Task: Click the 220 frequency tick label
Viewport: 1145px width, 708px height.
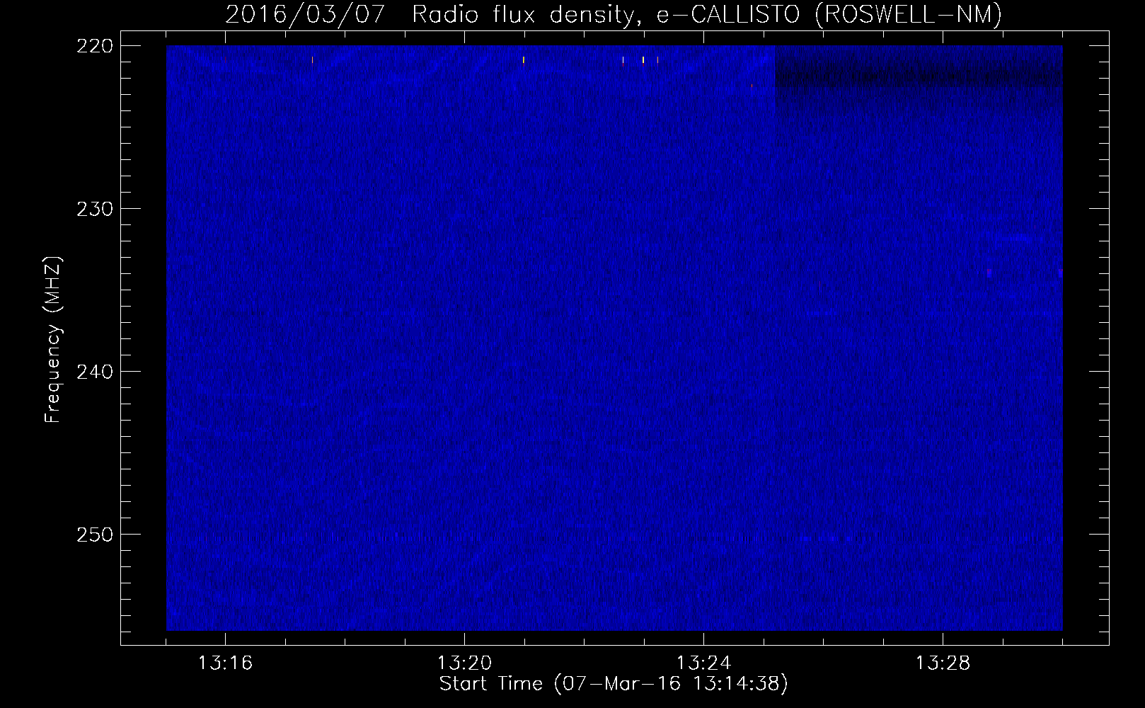Action: 94,46
